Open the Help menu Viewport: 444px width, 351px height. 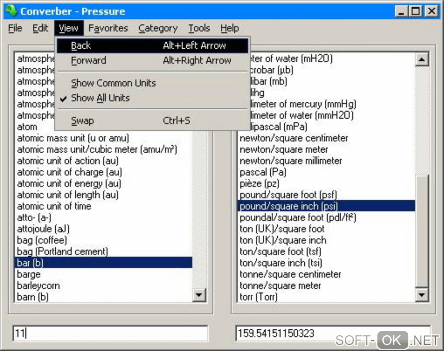point(230,28)
